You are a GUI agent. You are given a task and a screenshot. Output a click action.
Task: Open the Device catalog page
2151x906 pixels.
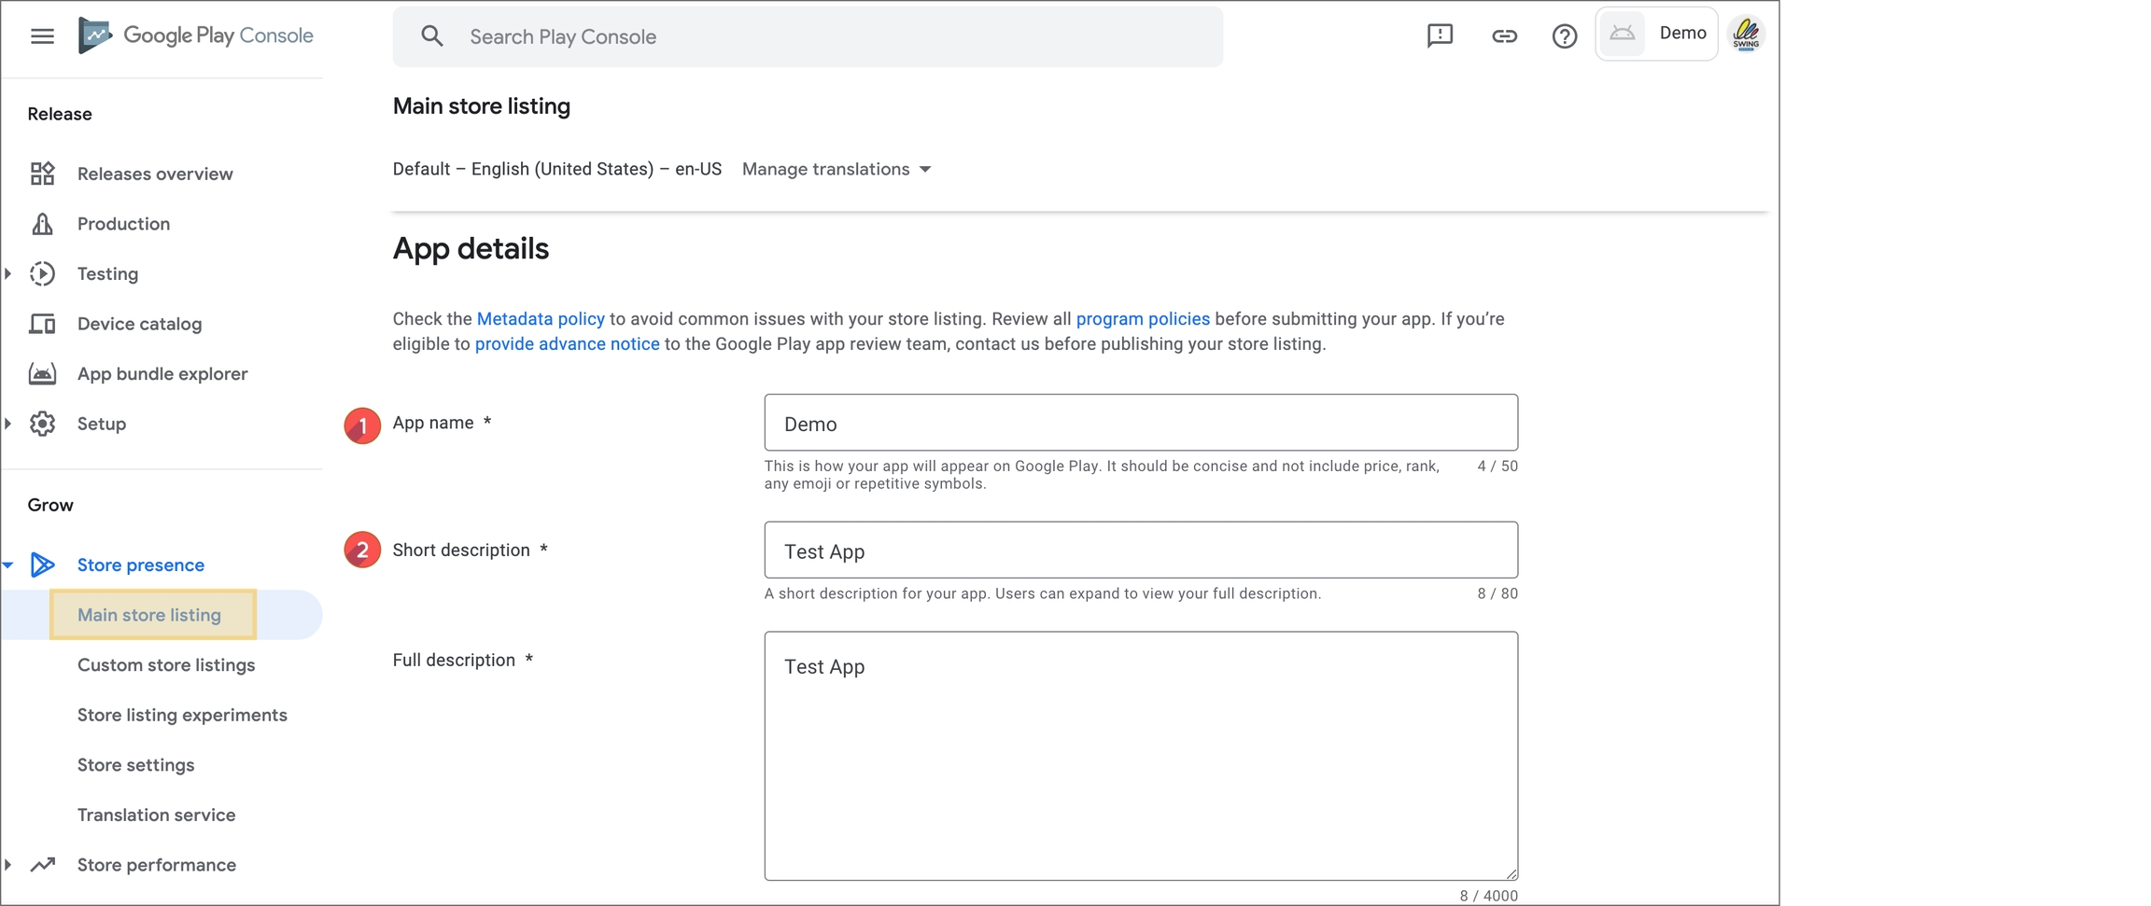click(139, 324)
